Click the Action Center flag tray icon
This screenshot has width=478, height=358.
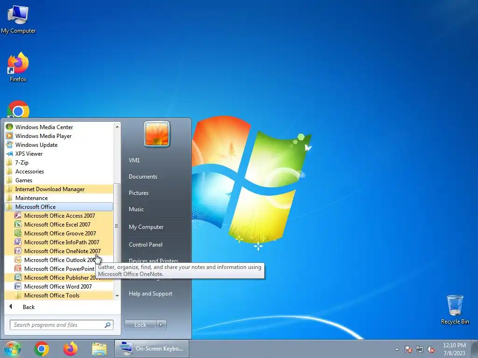(408, 349)
